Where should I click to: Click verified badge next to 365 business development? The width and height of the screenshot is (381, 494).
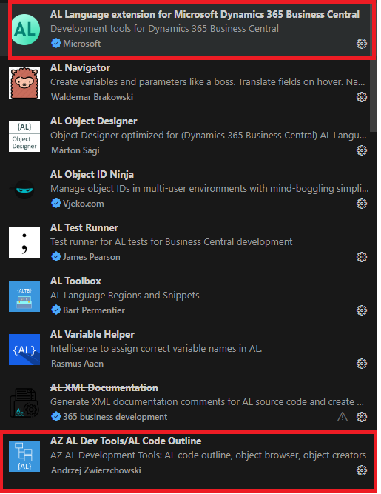[x=56, y=416]
